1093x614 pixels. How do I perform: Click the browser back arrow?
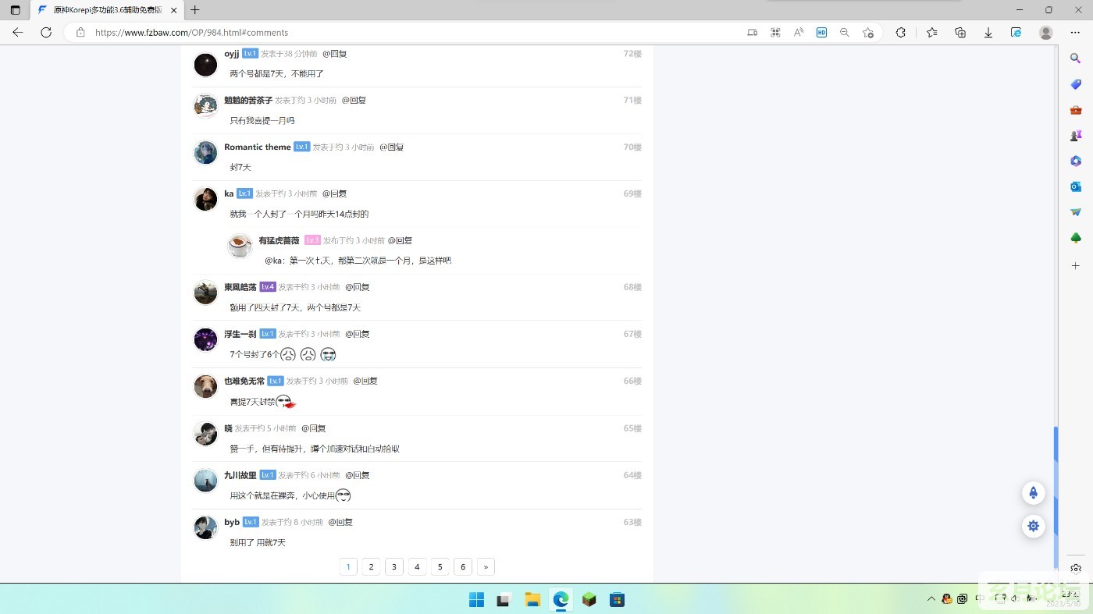coord(17,33)
